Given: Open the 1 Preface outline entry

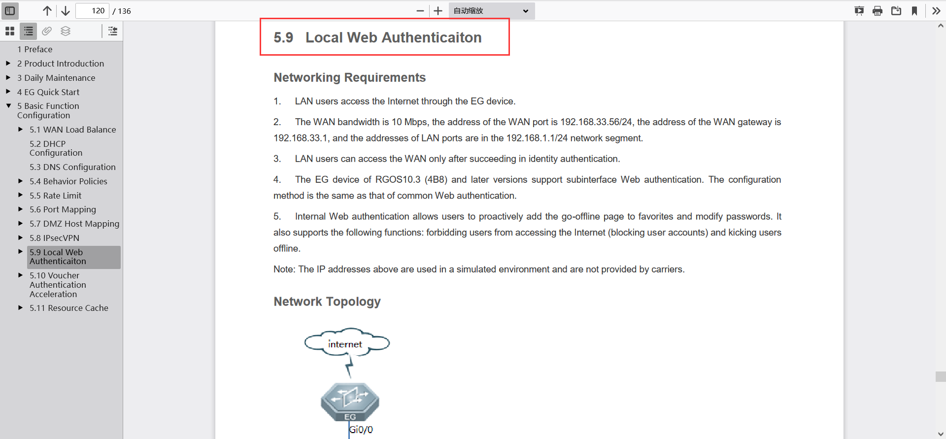Looking at the screenshot, I should tap(34, 49).
